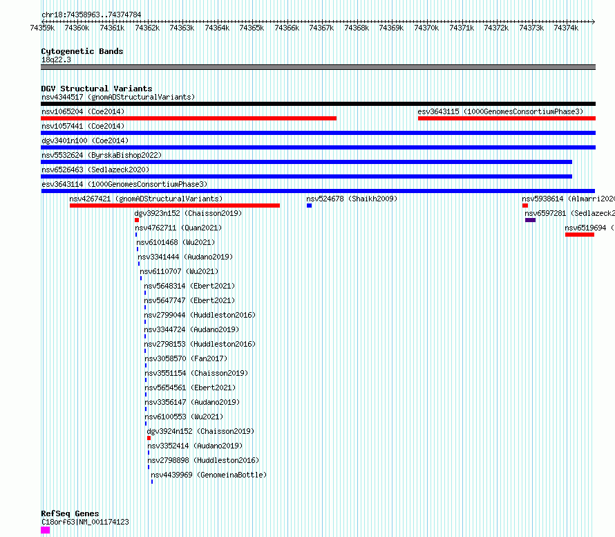
Task: Click the blue marker under nsv524678
Action: coord(309,206)
